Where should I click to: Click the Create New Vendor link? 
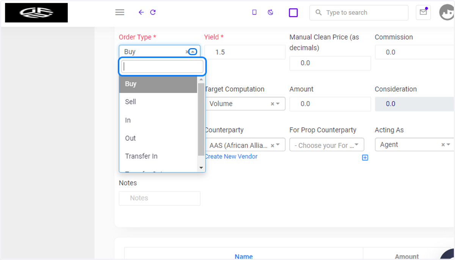click(x=231, y=157)
